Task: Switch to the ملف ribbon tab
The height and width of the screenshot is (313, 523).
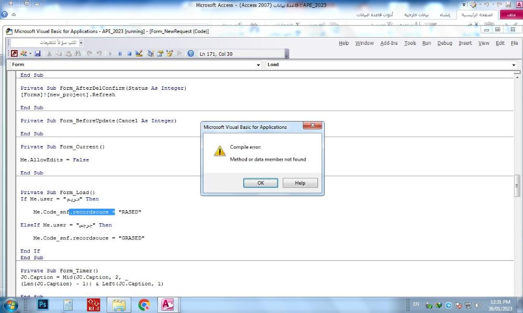Action: 511,15
